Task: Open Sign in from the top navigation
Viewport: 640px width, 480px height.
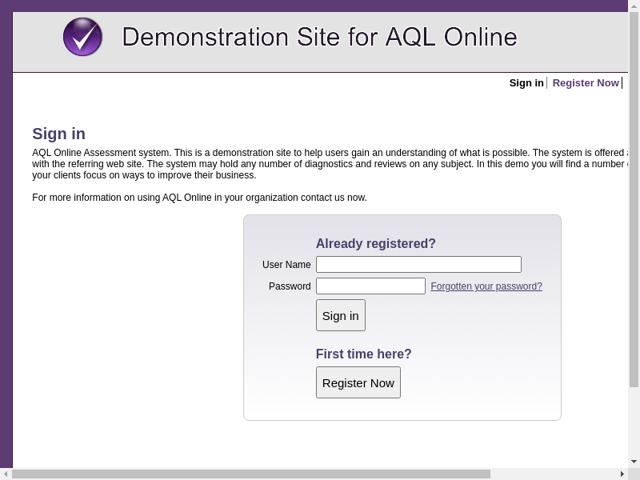Action: coord(526,83)
